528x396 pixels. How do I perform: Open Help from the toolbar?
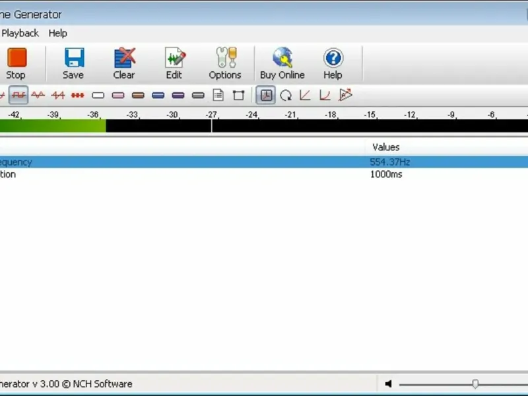(333, 63)
